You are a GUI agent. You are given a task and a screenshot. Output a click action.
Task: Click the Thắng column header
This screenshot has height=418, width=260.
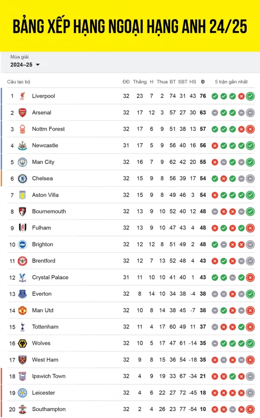[139, 82]
